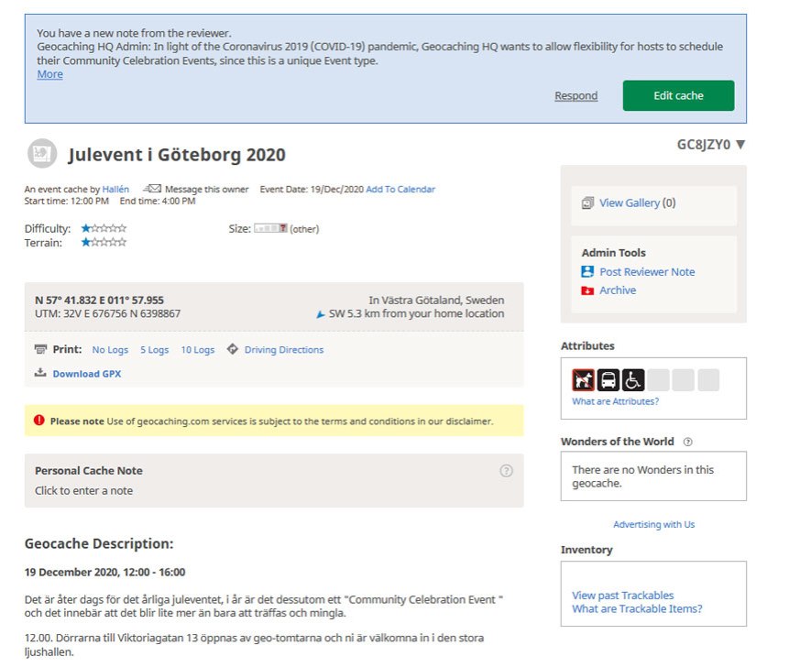This screenshot has width=789, height=667.
Task: Expand the reviewer note with More
Action: tap(49, 74)
